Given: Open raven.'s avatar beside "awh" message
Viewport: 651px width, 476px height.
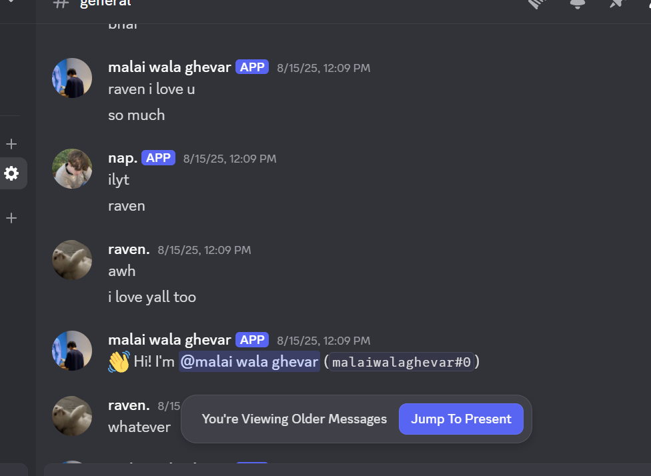Looking at the screenshot, I should (72, 260).
